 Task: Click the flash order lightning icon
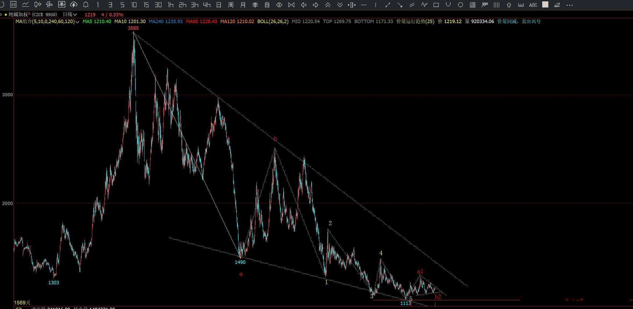coord(49,5)
